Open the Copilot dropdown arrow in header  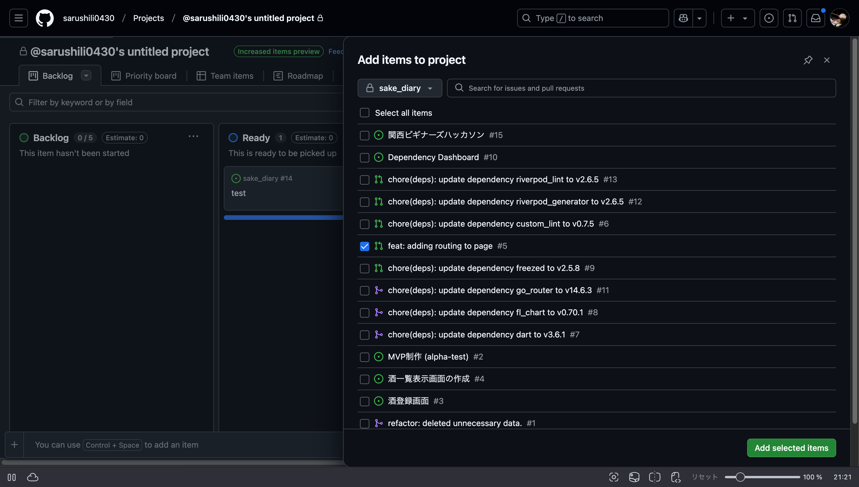(699, 18)
